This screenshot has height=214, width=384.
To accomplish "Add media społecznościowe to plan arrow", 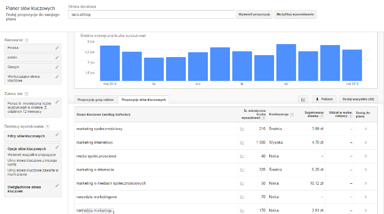I will pyautogui.click(x=366, y=156).
